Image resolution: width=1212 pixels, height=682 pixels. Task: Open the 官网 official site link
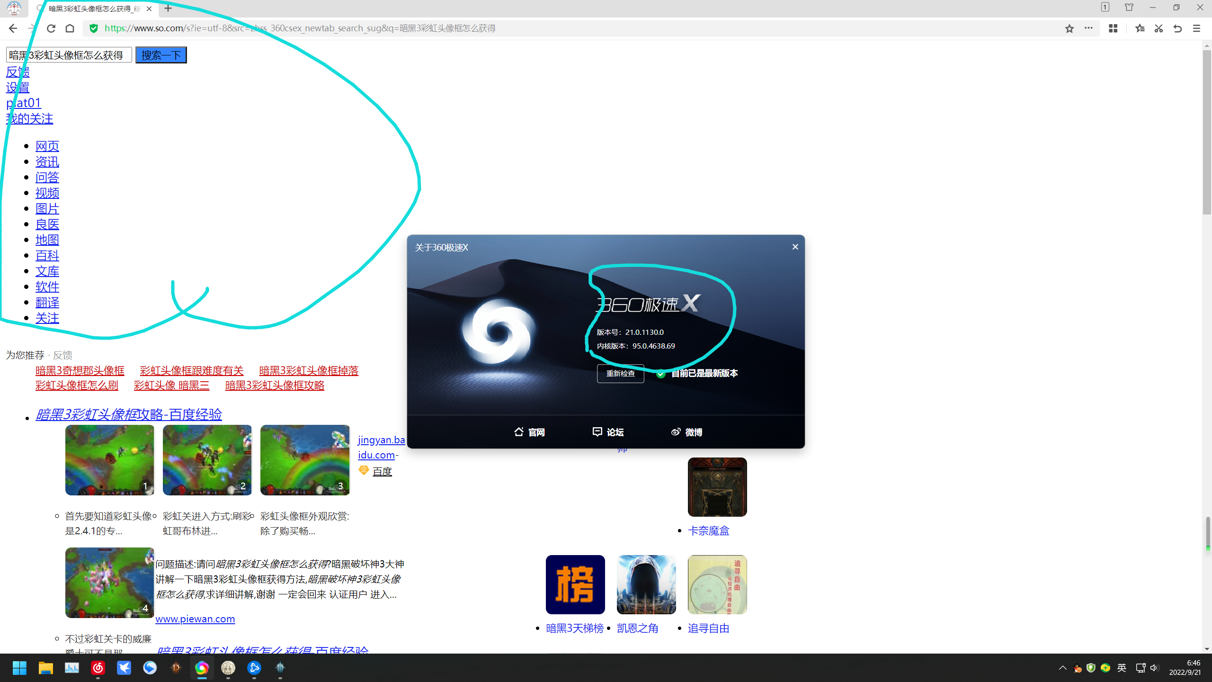[x=530, y=432]
